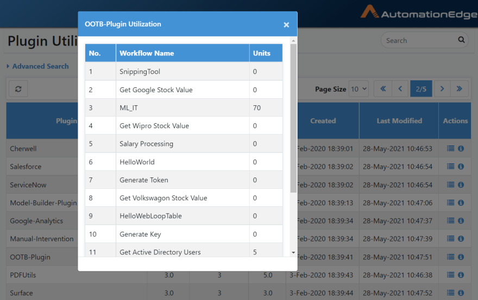The image size is (478, 300).
Task: Open utilization list icon for Cherwell row
Action: [450, 148]
